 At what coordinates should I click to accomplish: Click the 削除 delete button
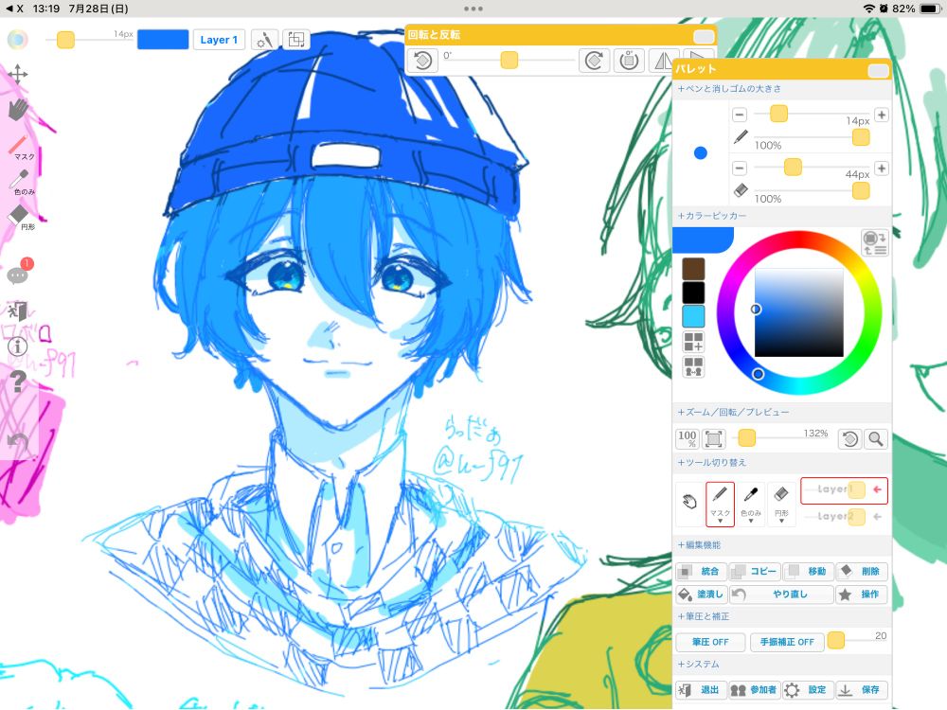(x=862, y=571)
